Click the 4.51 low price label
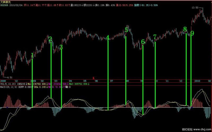The height and width of the screenshot is (132, 212). click(10, 77)
